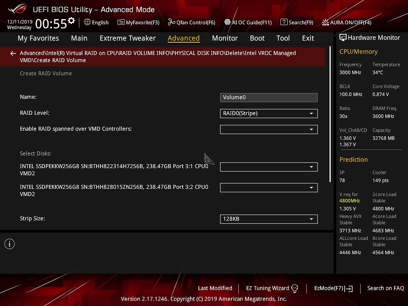Open settings gear next to clock
The width and height of the screenshot is (408, 306).
(x=71, y=21)
